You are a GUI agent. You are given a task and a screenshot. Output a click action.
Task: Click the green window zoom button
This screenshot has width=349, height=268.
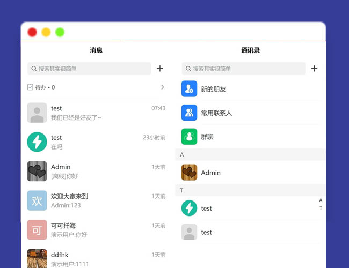(60, 32)
